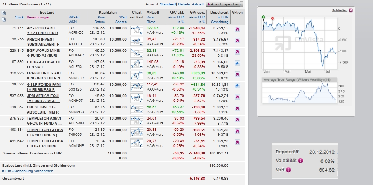Close the chart popup with the X icon
373x185 pixels.
coord(351,10)
